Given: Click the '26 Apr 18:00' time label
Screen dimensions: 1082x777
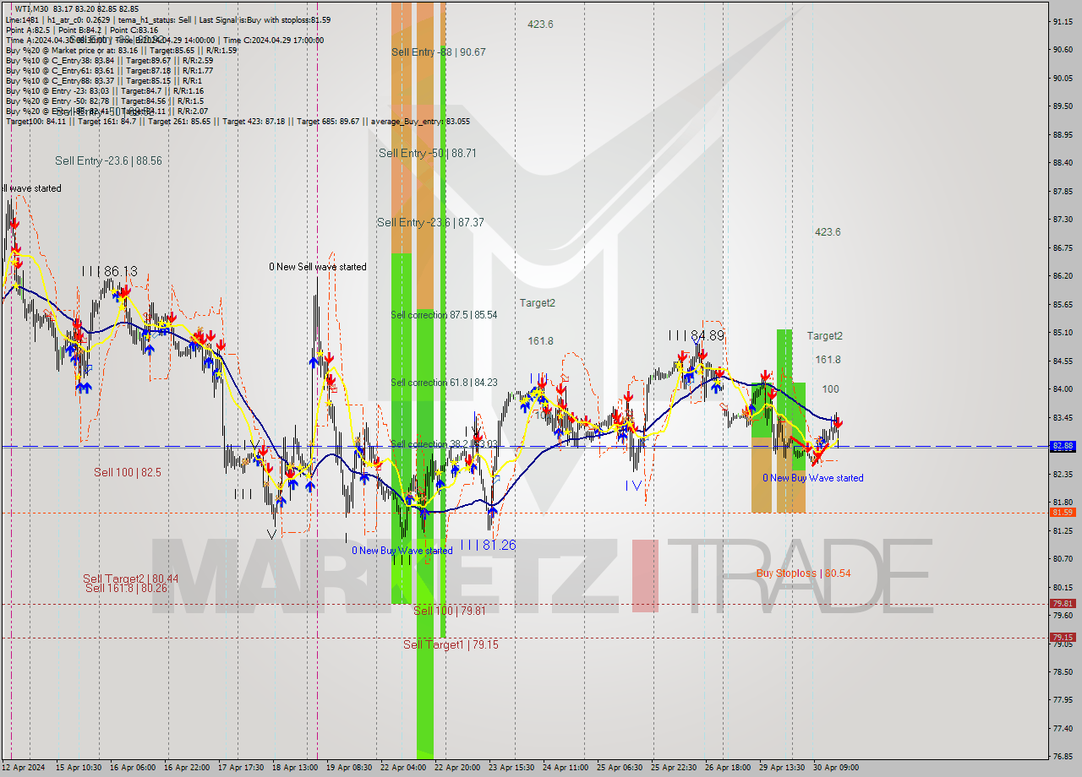Looking at the screenshot, I should tap(727, 768).
